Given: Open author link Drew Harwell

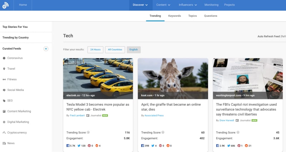Looking at the screenshot, I should [x=227, y=120].
